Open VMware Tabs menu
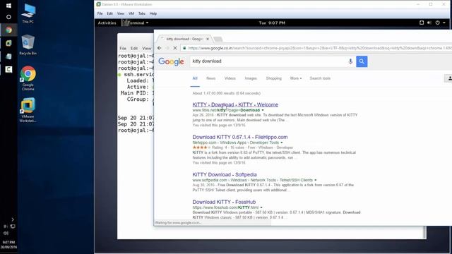 (x=141, y=13)
